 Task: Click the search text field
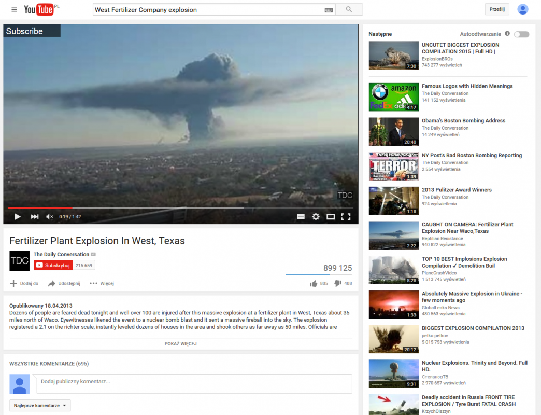(209, 10)
